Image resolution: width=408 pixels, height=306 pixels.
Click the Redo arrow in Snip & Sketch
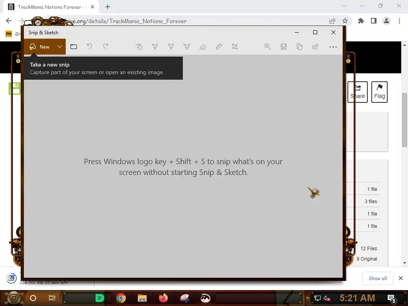point(105,47)
